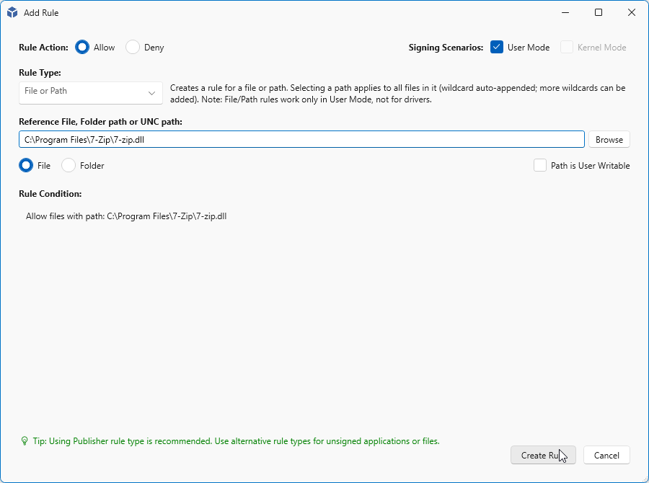Enable Path is User Writable checkbox
Image resolution: width=649 pixels, height=483 pixels.
pos(540,165)
